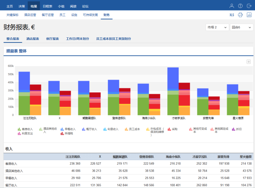Click the blue bar of X team
This screenshot has width=255, height=188.
54,86
